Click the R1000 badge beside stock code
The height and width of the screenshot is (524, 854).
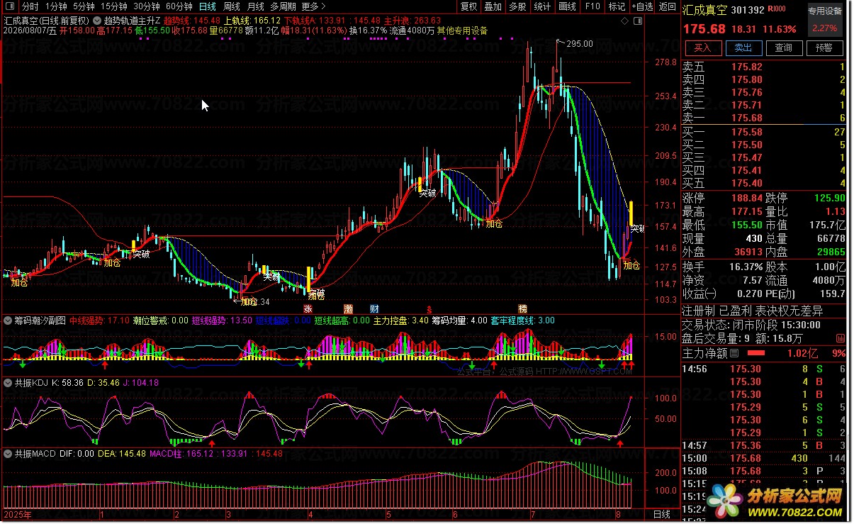coord(777,10)
